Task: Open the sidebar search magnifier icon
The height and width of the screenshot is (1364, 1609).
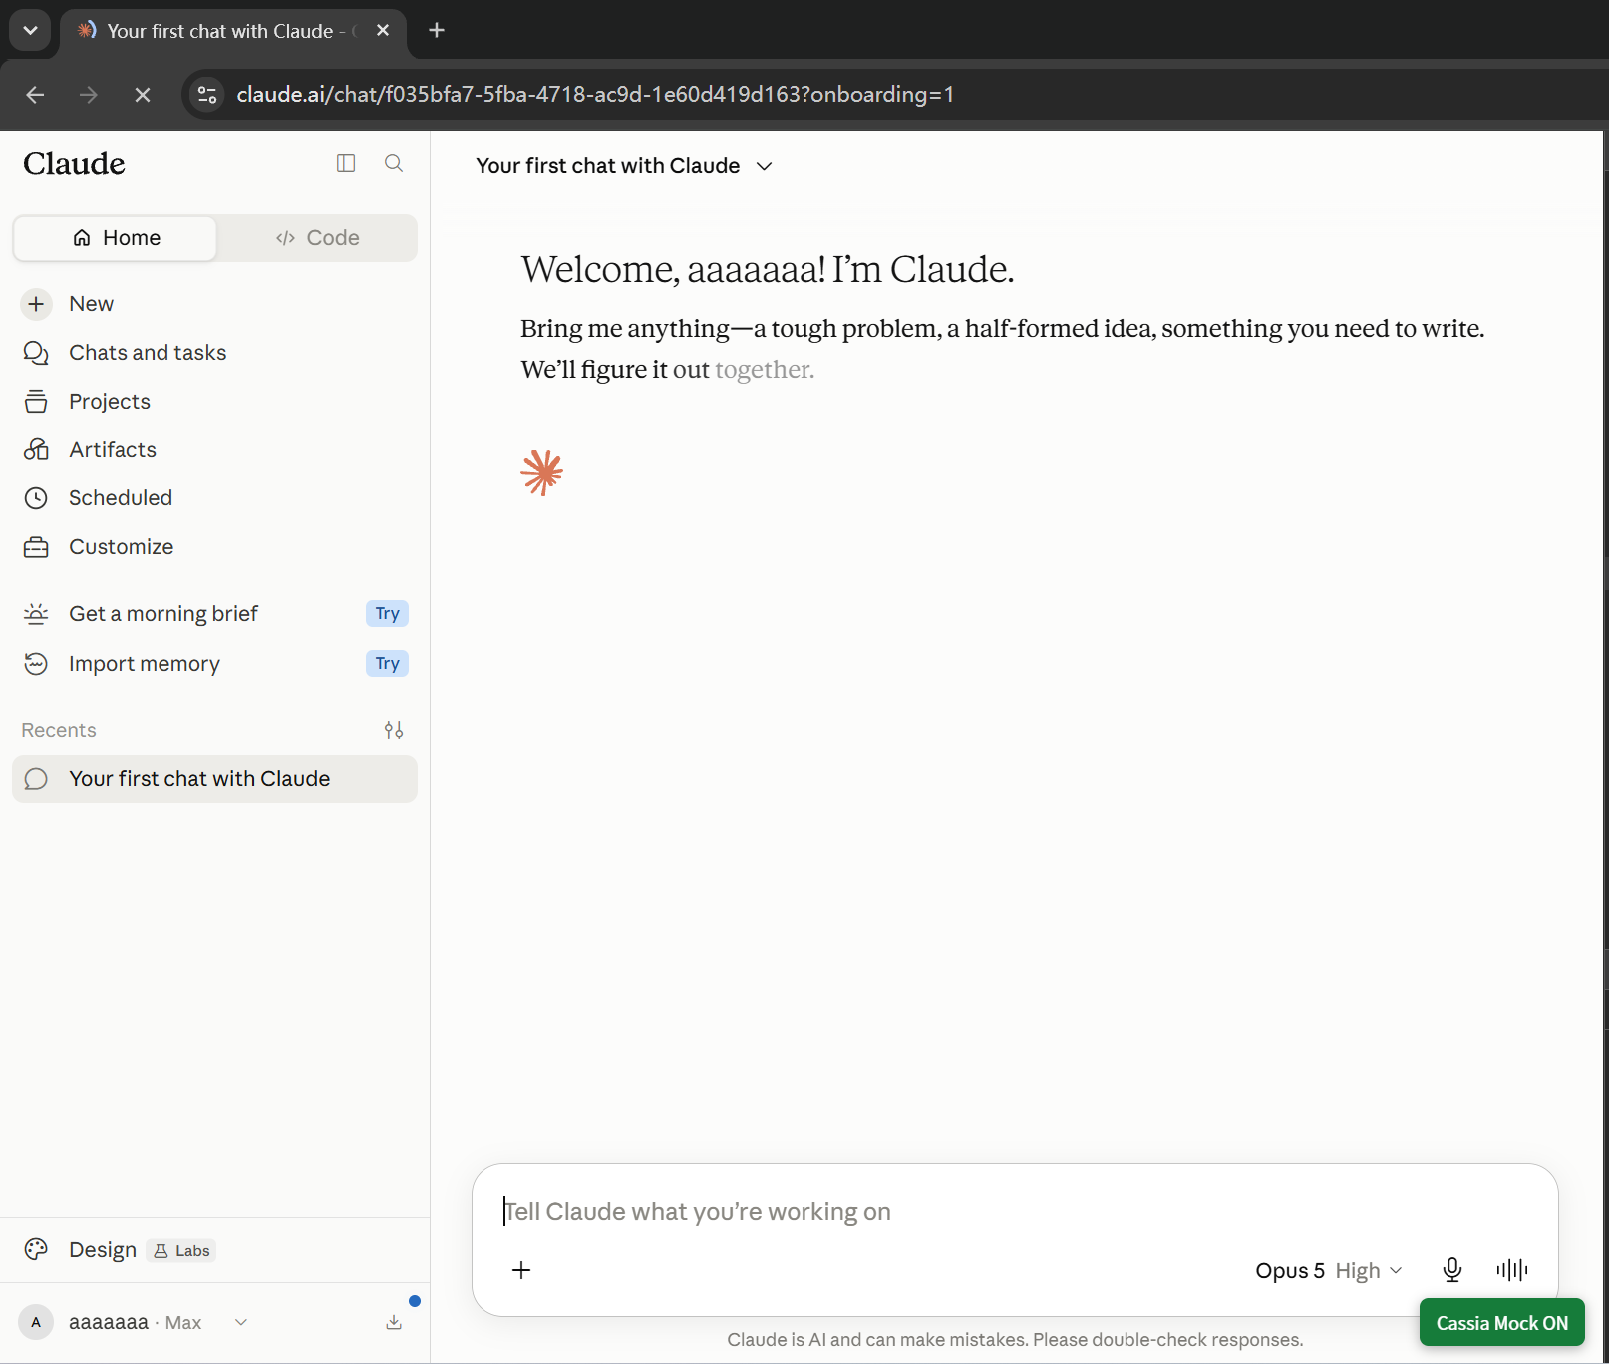Action: click(x=394, y=163)
